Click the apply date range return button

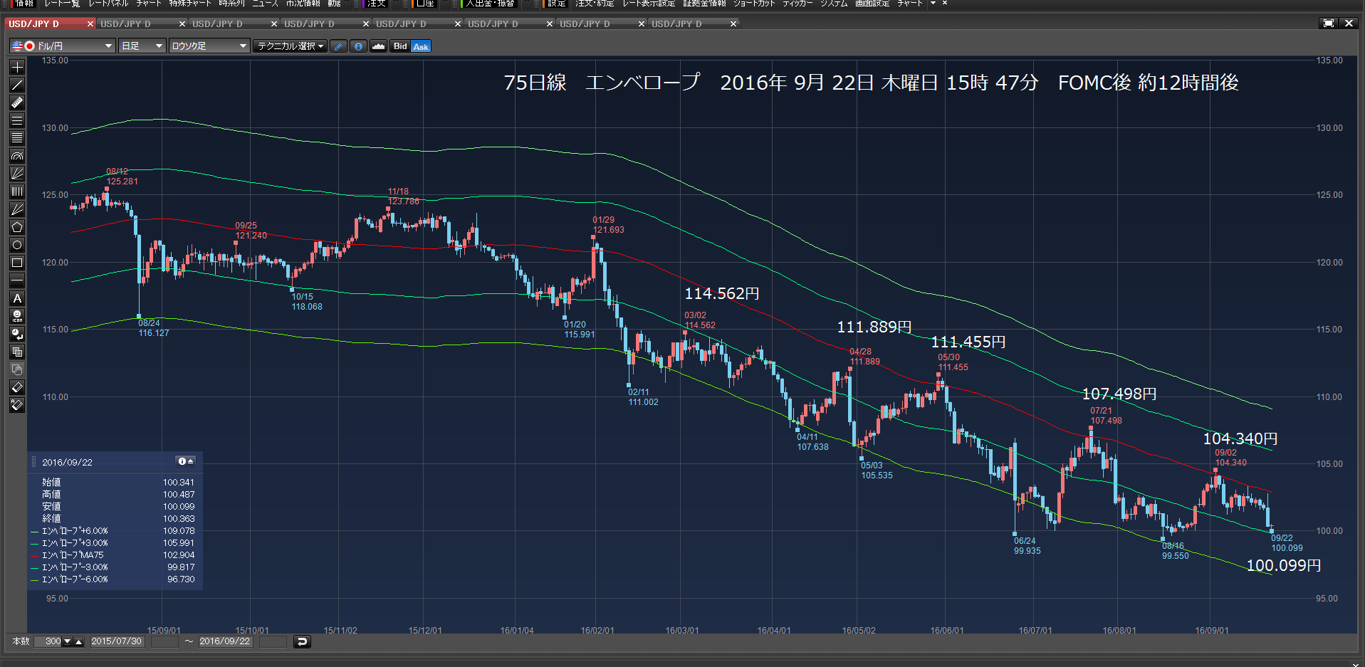tap(302, 641)
